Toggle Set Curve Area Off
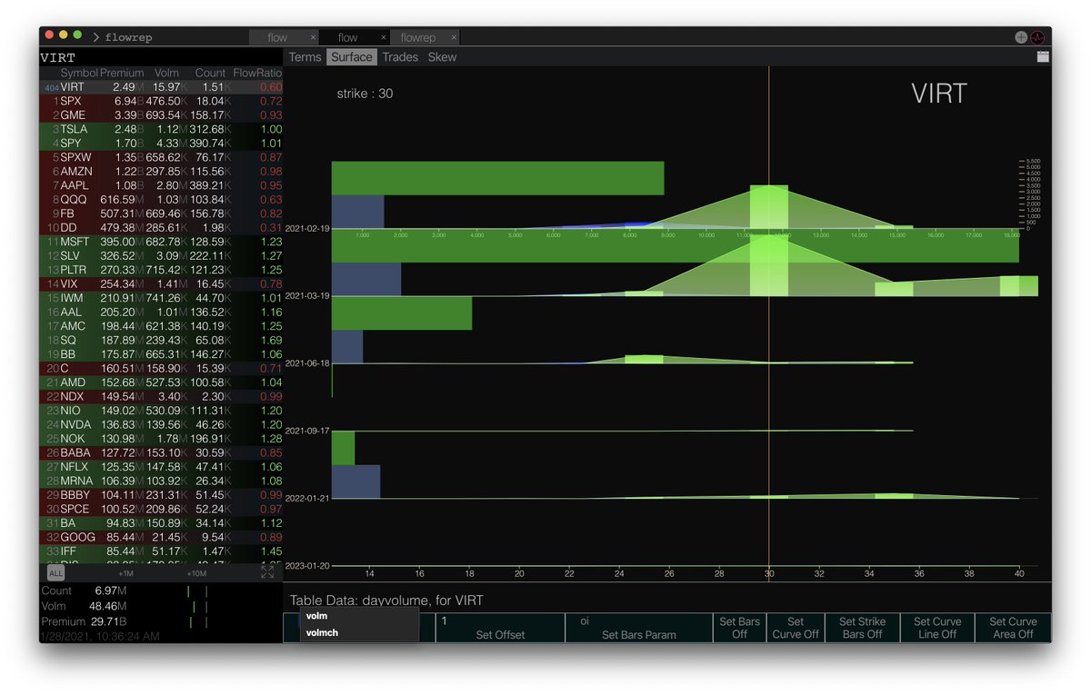This screenshot has width=1091, height=695. pos(1013,628)
